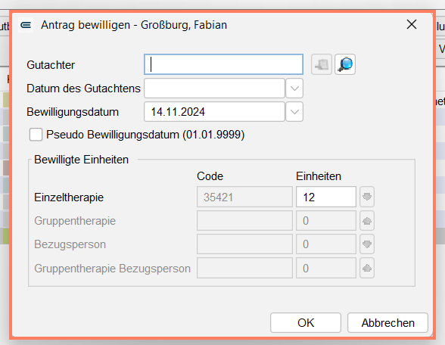445x345 pixels.
Task: Click the Gruppentherapie code field
Action: coord(244,221)
